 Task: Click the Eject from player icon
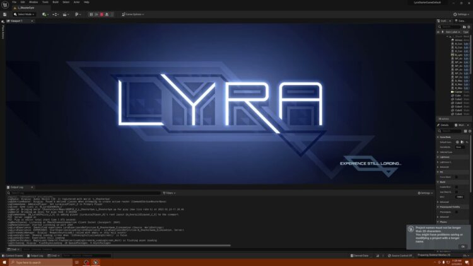(x=107, y=14)
